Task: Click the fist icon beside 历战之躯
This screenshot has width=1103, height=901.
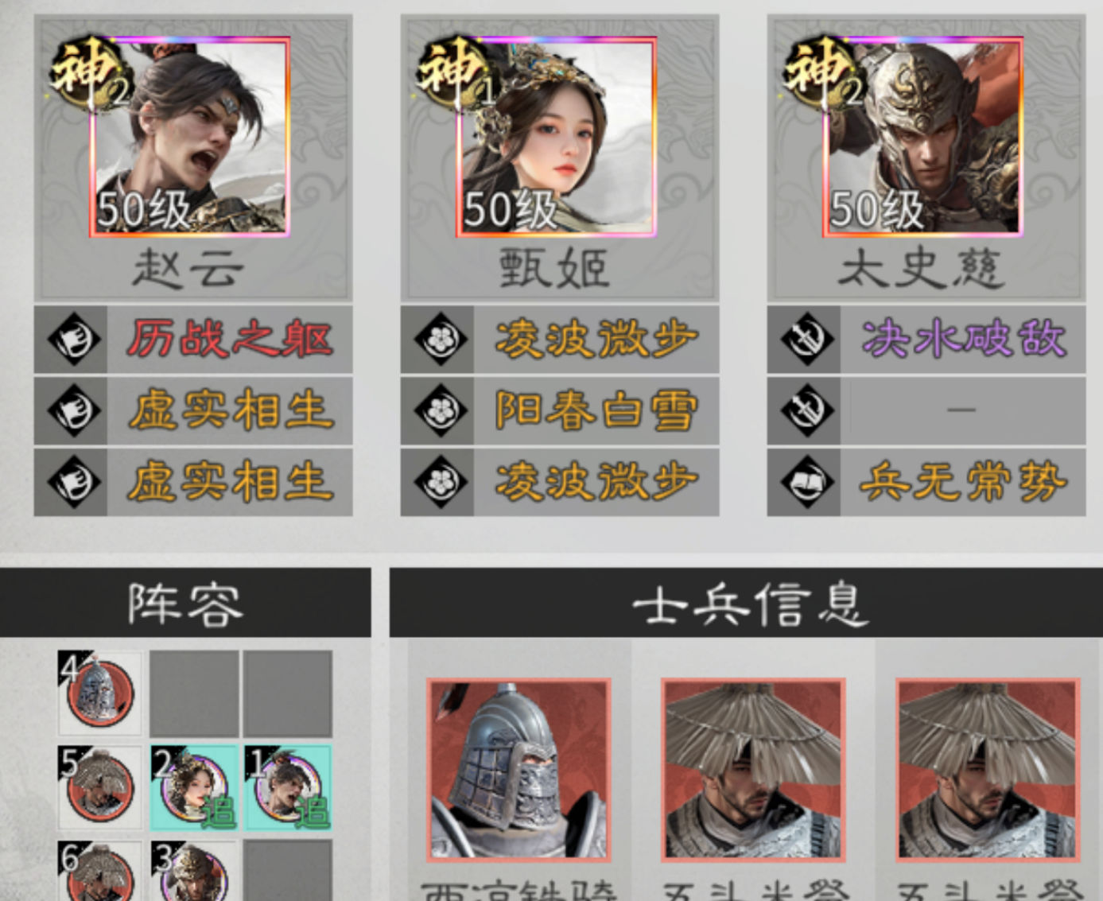Action: pos(73,340)
